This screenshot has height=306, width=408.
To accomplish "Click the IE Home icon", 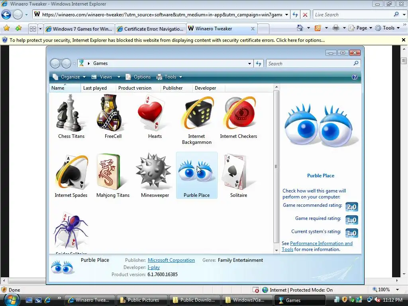I will (x=300, y=28).
